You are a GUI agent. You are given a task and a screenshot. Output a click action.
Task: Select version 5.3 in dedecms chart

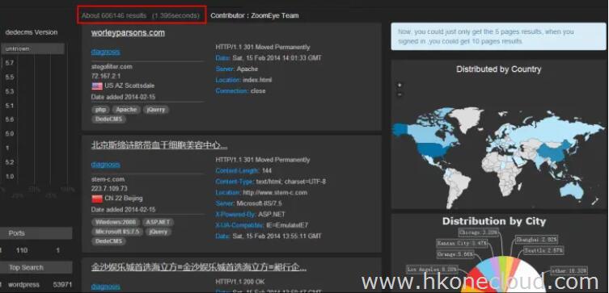[10, 91]
